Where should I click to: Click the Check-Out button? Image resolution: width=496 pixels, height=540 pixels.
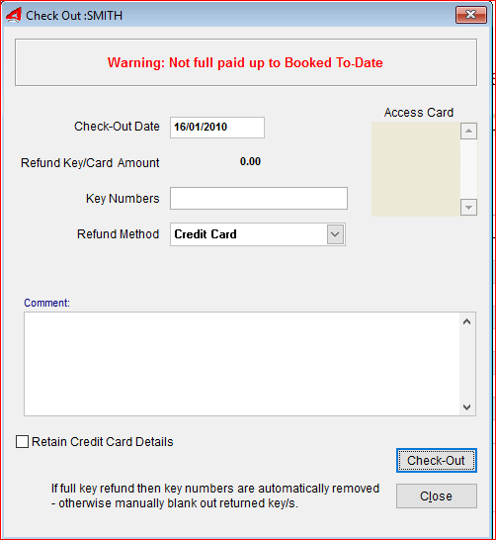[x=436, y=461]
